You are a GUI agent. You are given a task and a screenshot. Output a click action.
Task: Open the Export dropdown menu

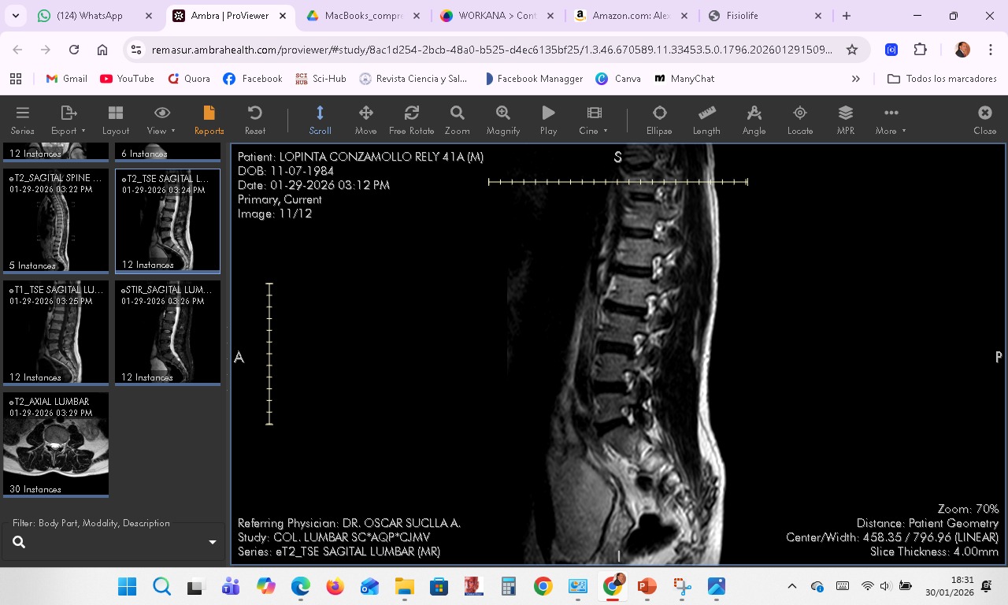pos(69,120)
